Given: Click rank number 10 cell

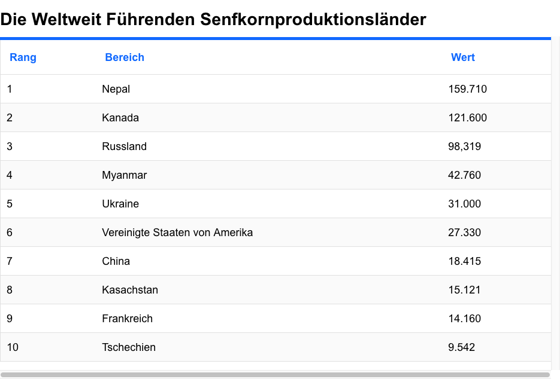Looking at the screenshot, I should pos(13,347).
